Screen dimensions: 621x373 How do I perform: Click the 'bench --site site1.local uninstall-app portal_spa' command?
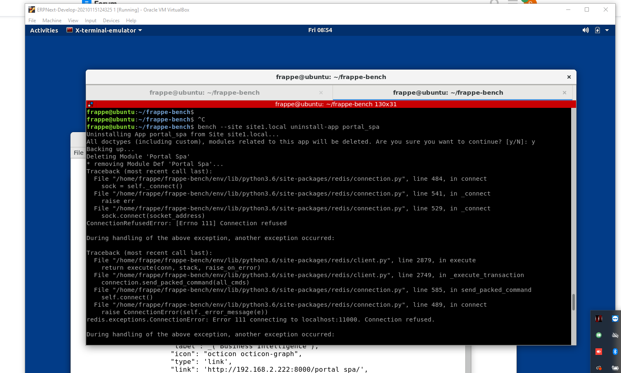point(288,127)
